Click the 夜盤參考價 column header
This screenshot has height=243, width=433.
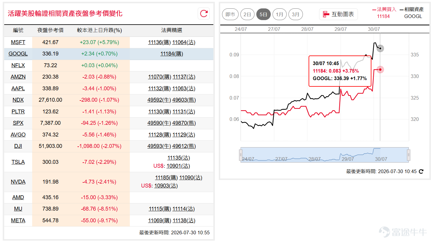point(50,30)
